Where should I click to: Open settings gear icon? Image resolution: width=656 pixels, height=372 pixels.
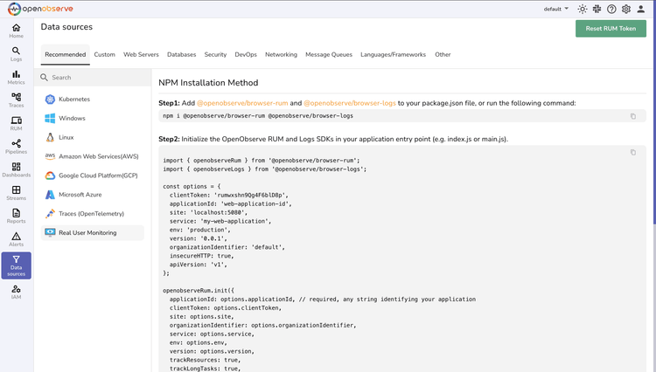click(626, 9)
